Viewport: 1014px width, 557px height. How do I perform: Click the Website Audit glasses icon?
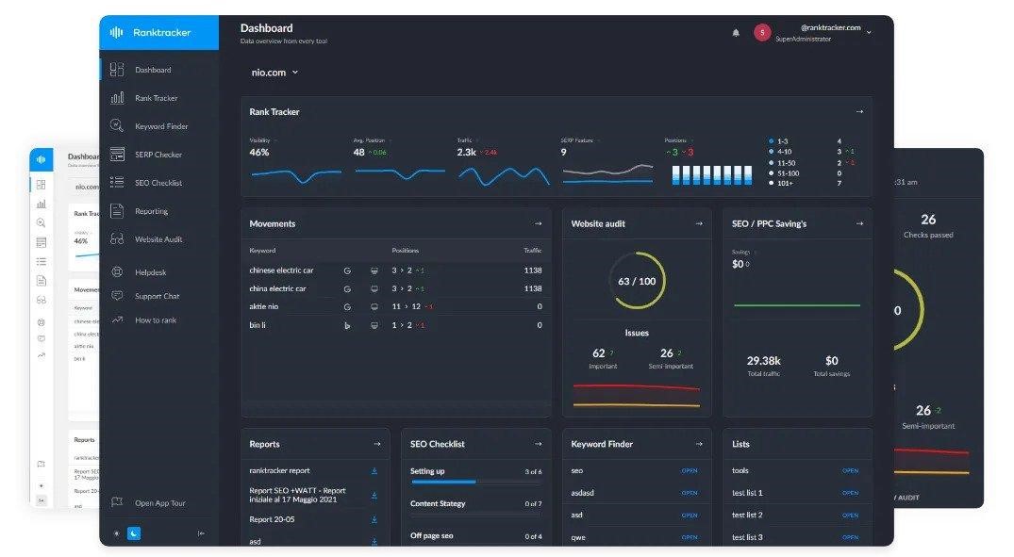pos(117,239)
